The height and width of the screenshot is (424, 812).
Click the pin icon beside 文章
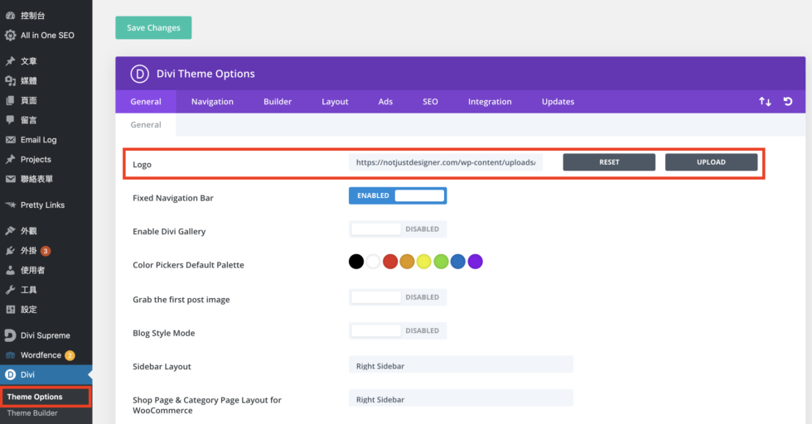tap(10, 61)
